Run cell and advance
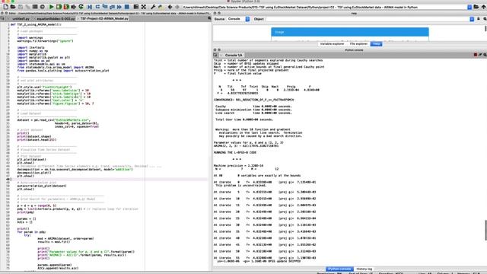This screenshot has height=274, width=487. coord(66,7)
